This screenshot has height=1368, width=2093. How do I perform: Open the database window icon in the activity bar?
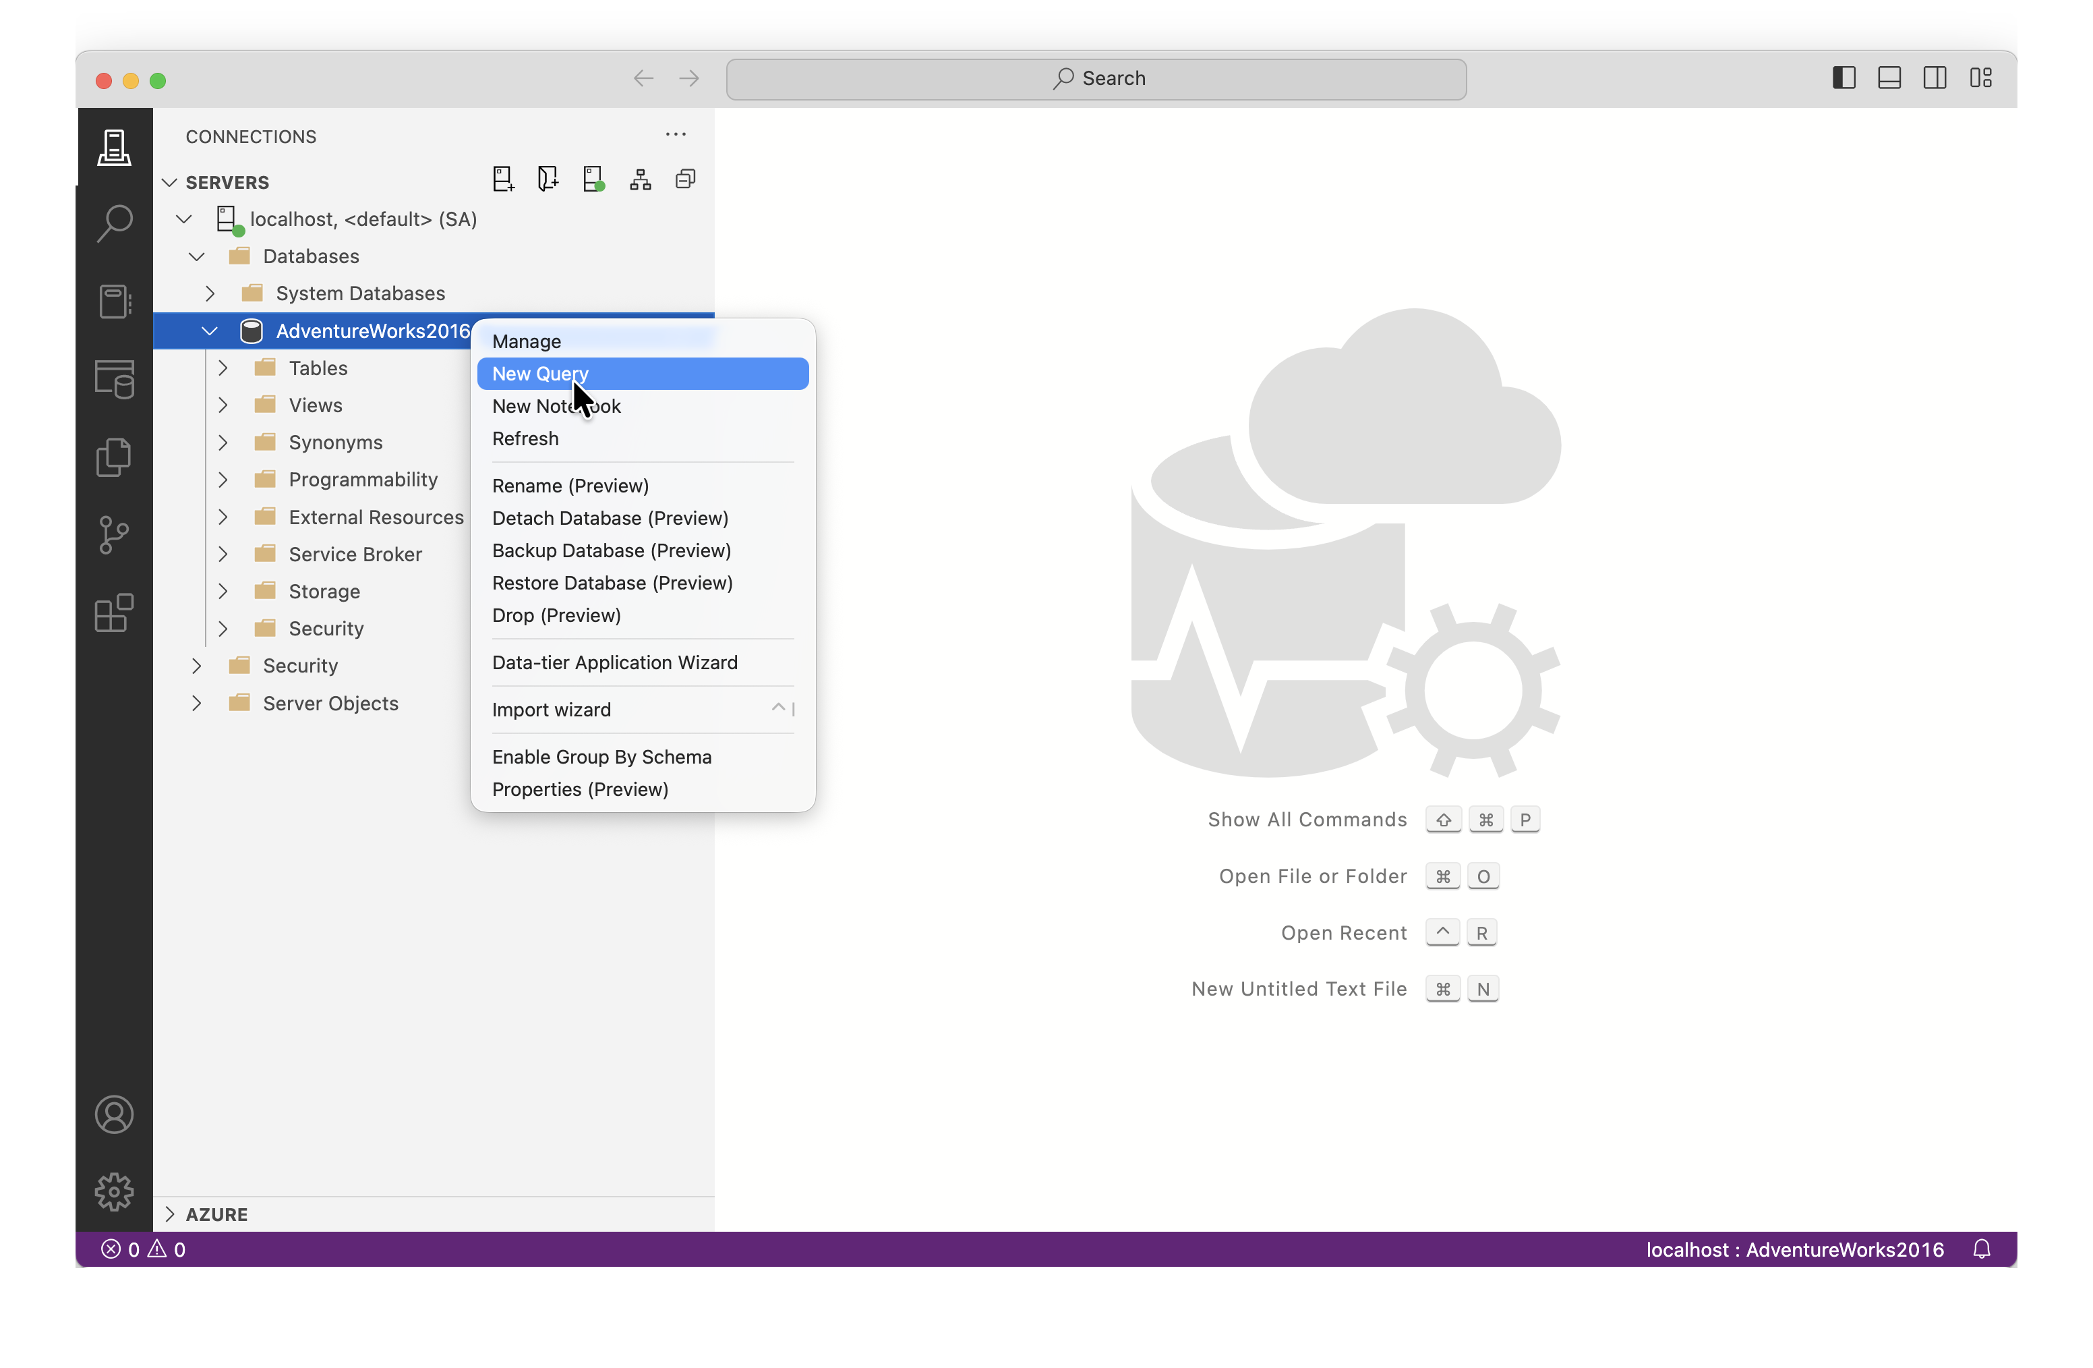click(115, 379)
